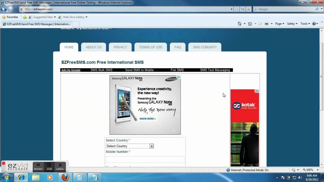Click the Frei SMS ad link
The width and height of the screenshot is (324, 182).
click(x=177, y=70)
